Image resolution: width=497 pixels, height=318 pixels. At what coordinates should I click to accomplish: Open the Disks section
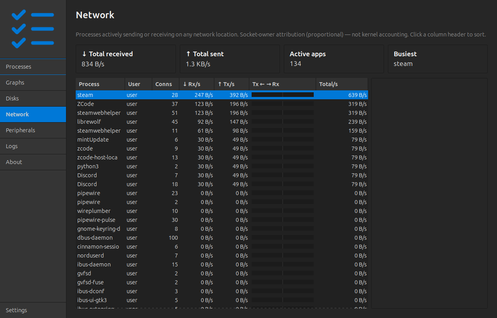[33, 99]
